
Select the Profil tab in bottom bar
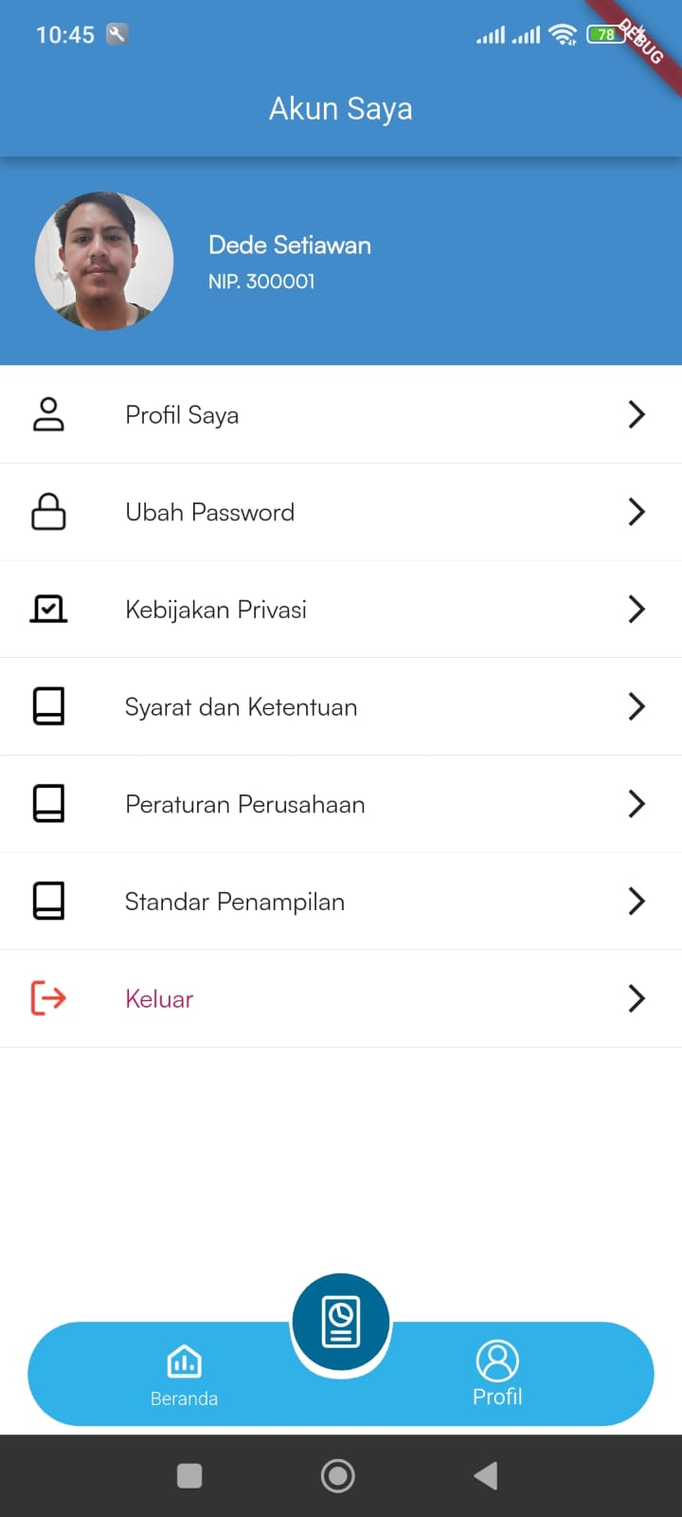pos(497,1374)
